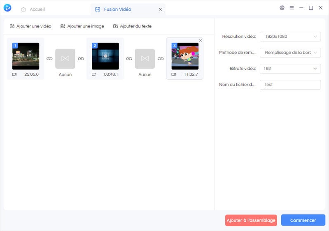Click the app logo icon
Screen dimensions: 329x231
pyautogui.click(x=7, y=8)
